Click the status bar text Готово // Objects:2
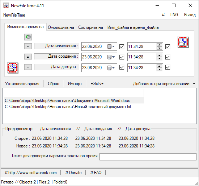This screenshot has height=186, width=199. point(18,182)
